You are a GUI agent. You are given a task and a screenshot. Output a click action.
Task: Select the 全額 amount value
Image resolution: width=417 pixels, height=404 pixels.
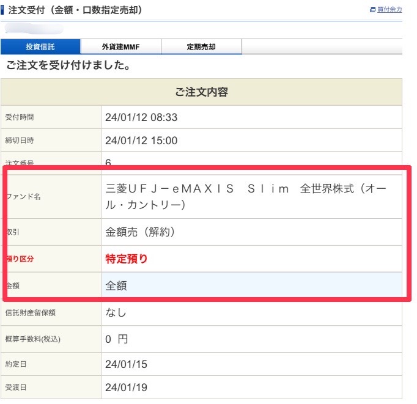(x=116, y=285)
